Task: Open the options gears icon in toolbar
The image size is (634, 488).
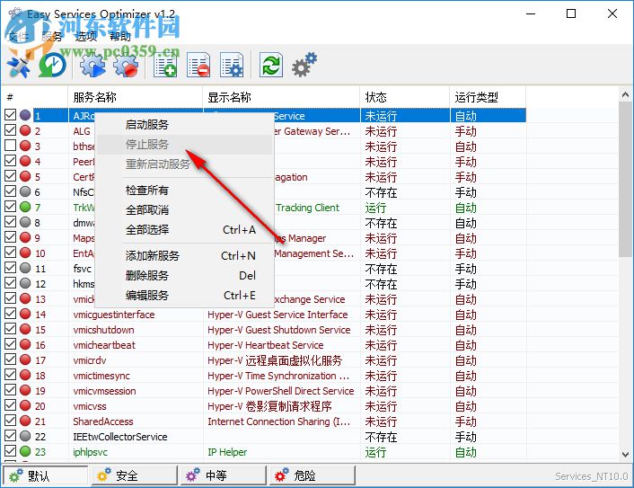Action: pyautogui.click(x=304, y=65)
